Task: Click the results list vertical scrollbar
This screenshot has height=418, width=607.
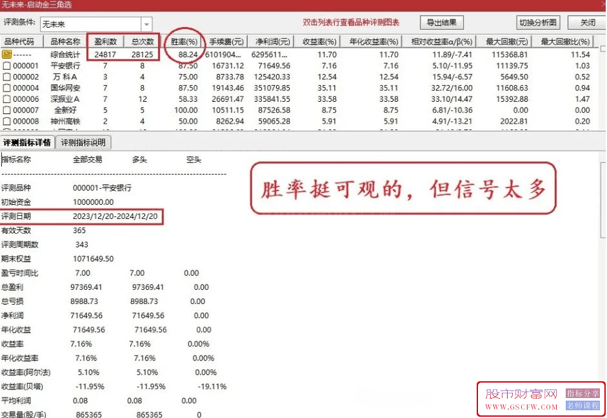Action: [x=603, y=87]
